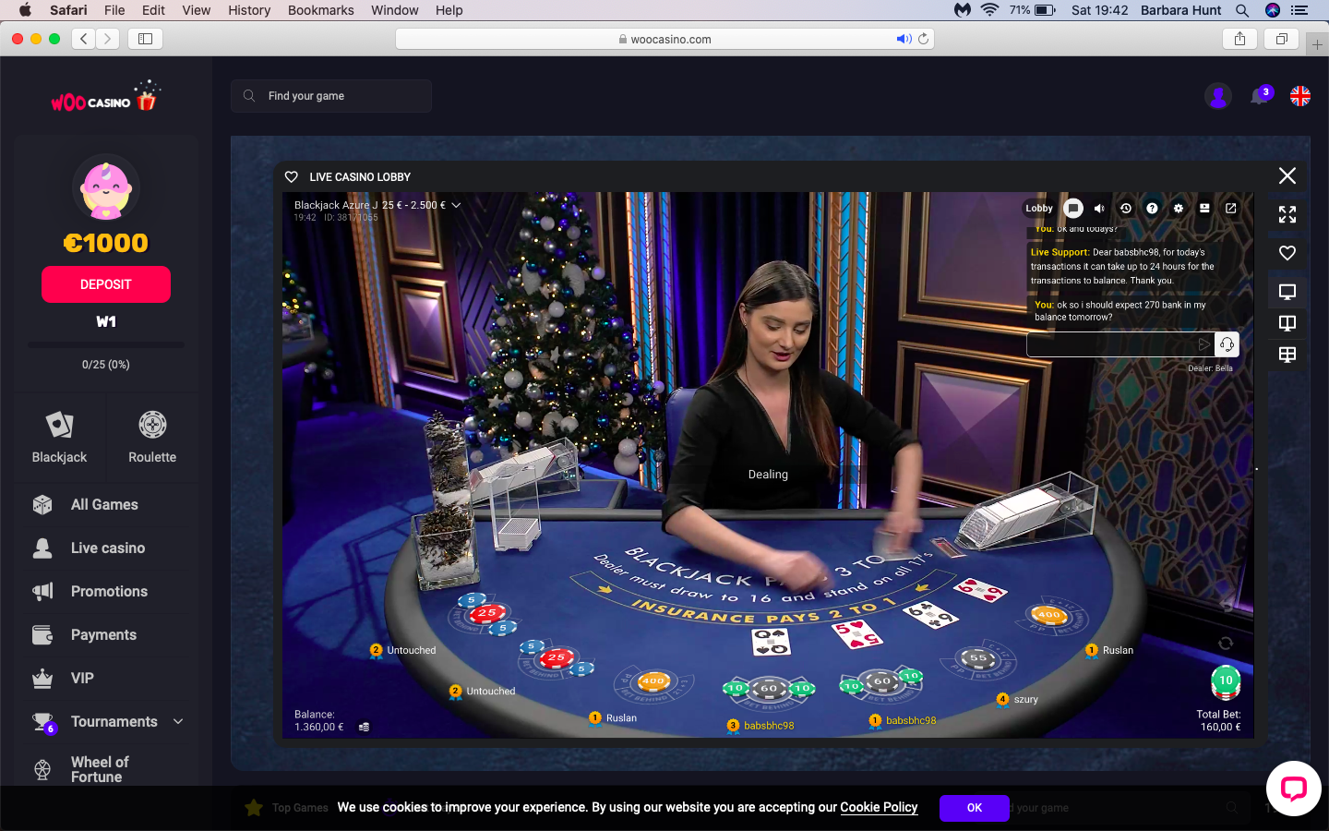Click the repeat bet circular arrows icon
The image size is (1329, 831).
[1226, 643]
